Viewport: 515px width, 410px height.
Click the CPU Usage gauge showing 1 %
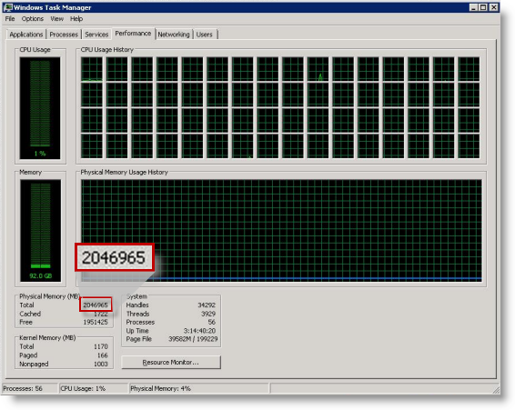(40, 108)
